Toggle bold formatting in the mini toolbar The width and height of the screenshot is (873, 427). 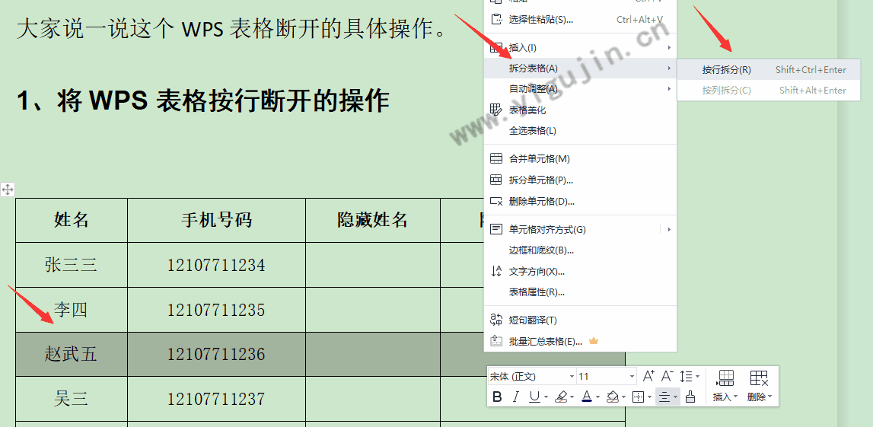pyautogui.click(x=497, y=397)
